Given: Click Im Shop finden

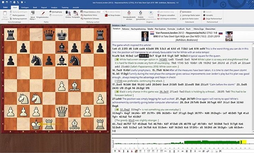Looking at the screenshot, I should click(113, 15).
